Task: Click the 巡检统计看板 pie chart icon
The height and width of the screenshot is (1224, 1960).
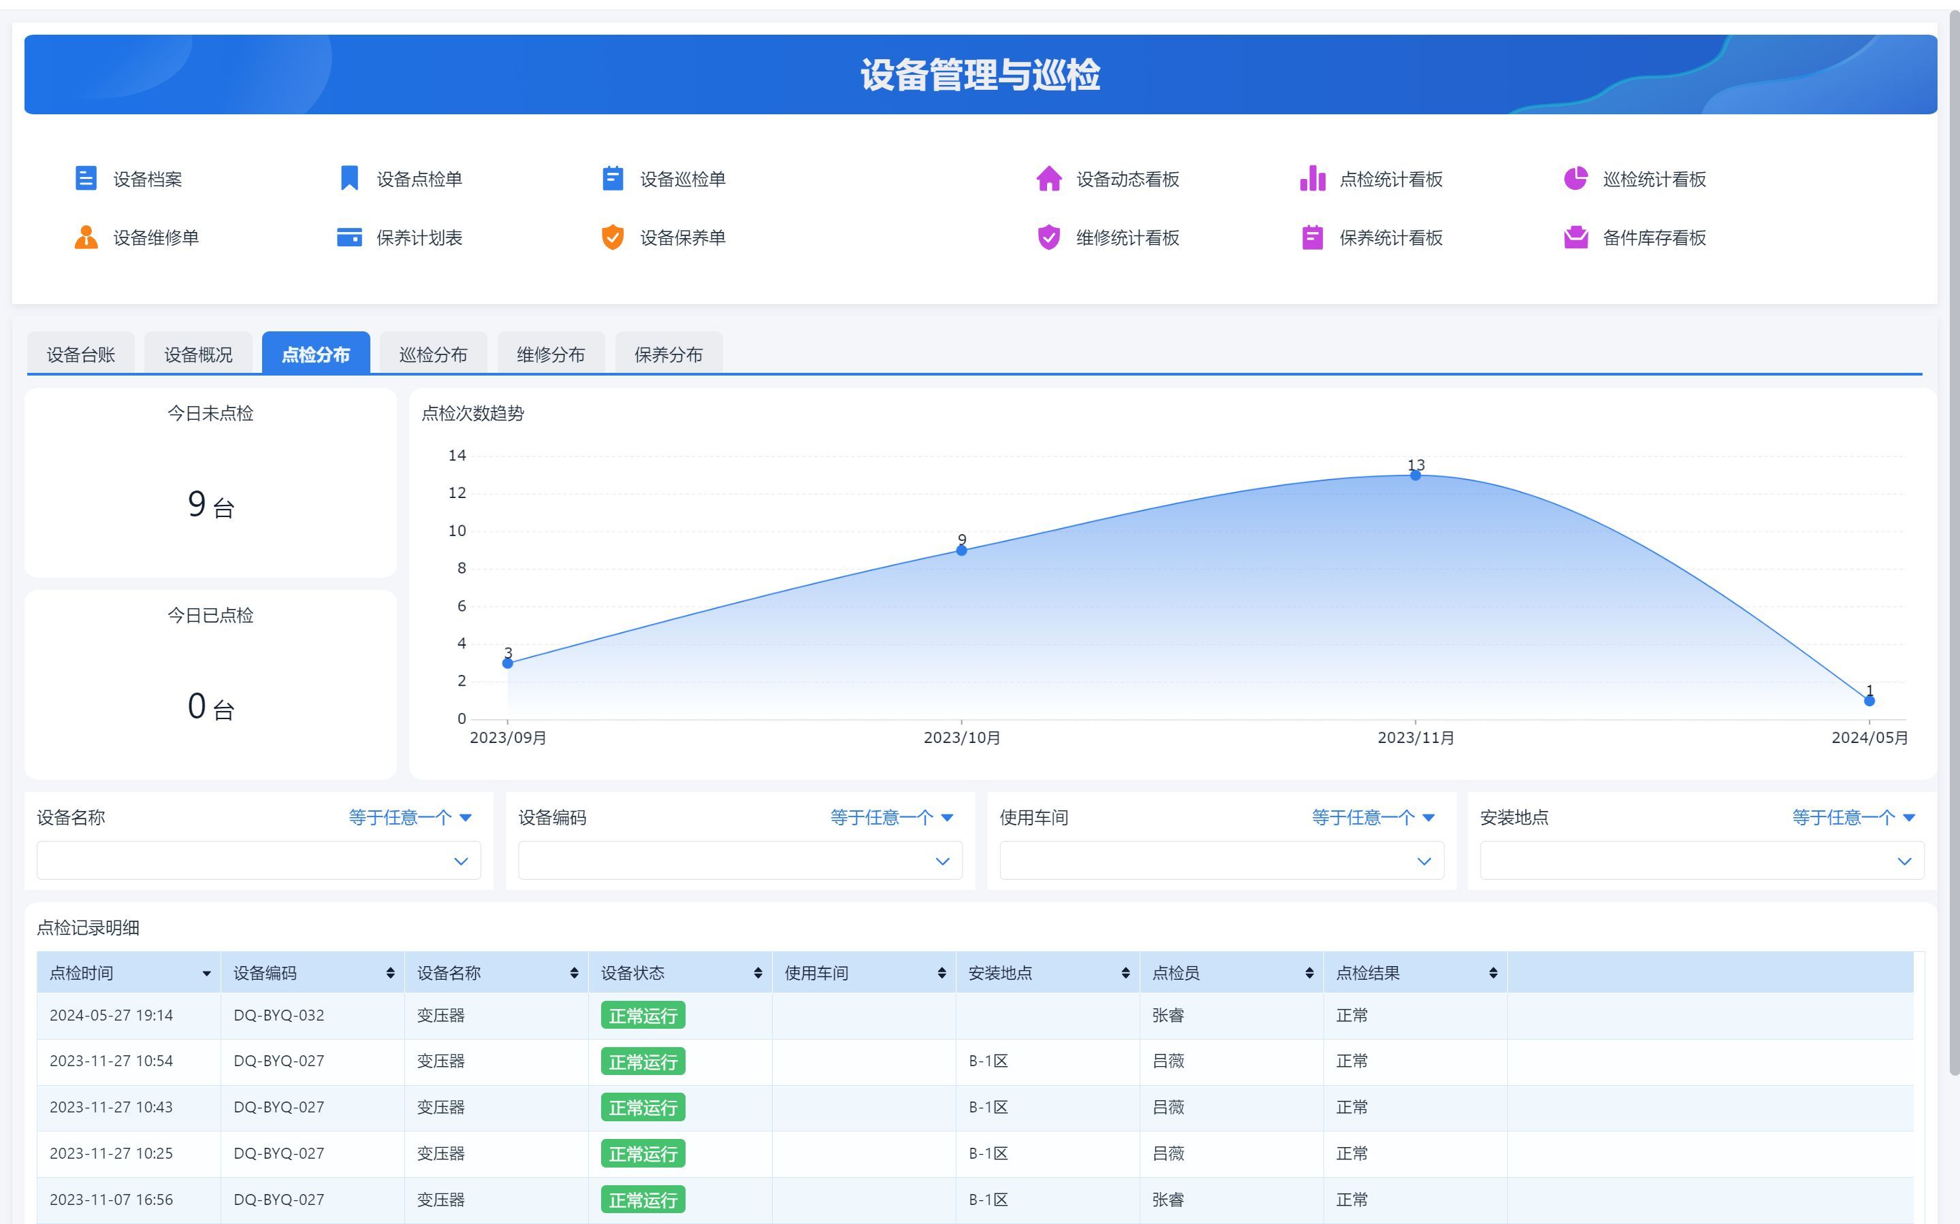Action: pos(1575,178)
